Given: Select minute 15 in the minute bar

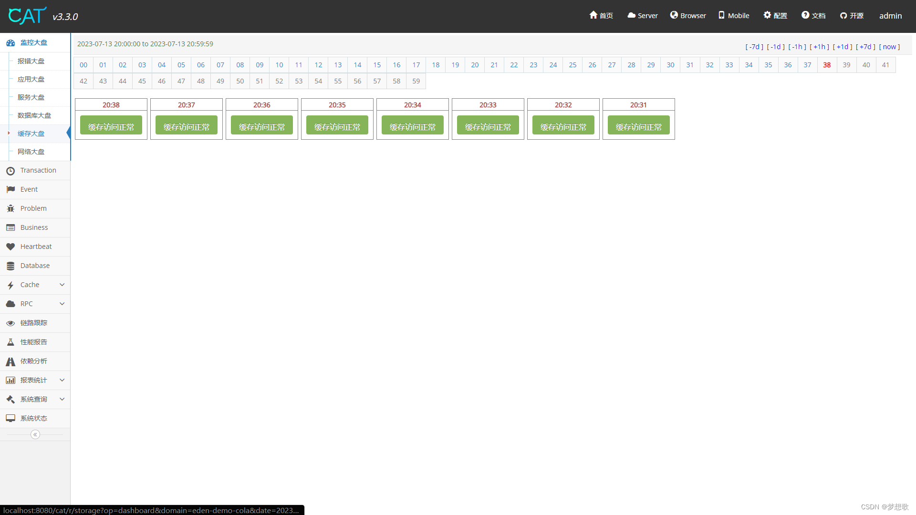Looking at the screenshot, I should [x=377, y=65].
